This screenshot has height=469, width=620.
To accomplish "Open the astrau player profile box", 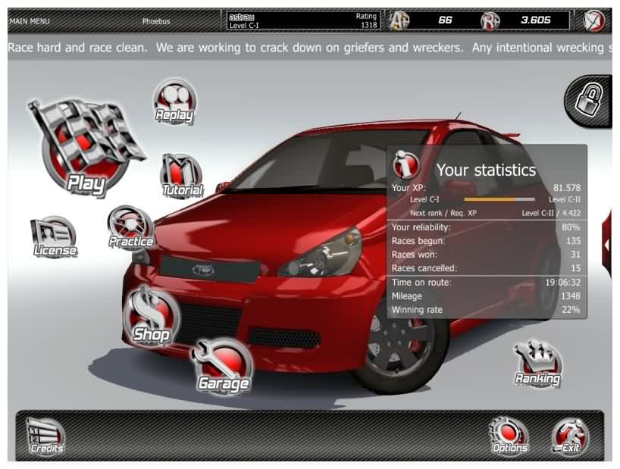I will tap(302, 20).
